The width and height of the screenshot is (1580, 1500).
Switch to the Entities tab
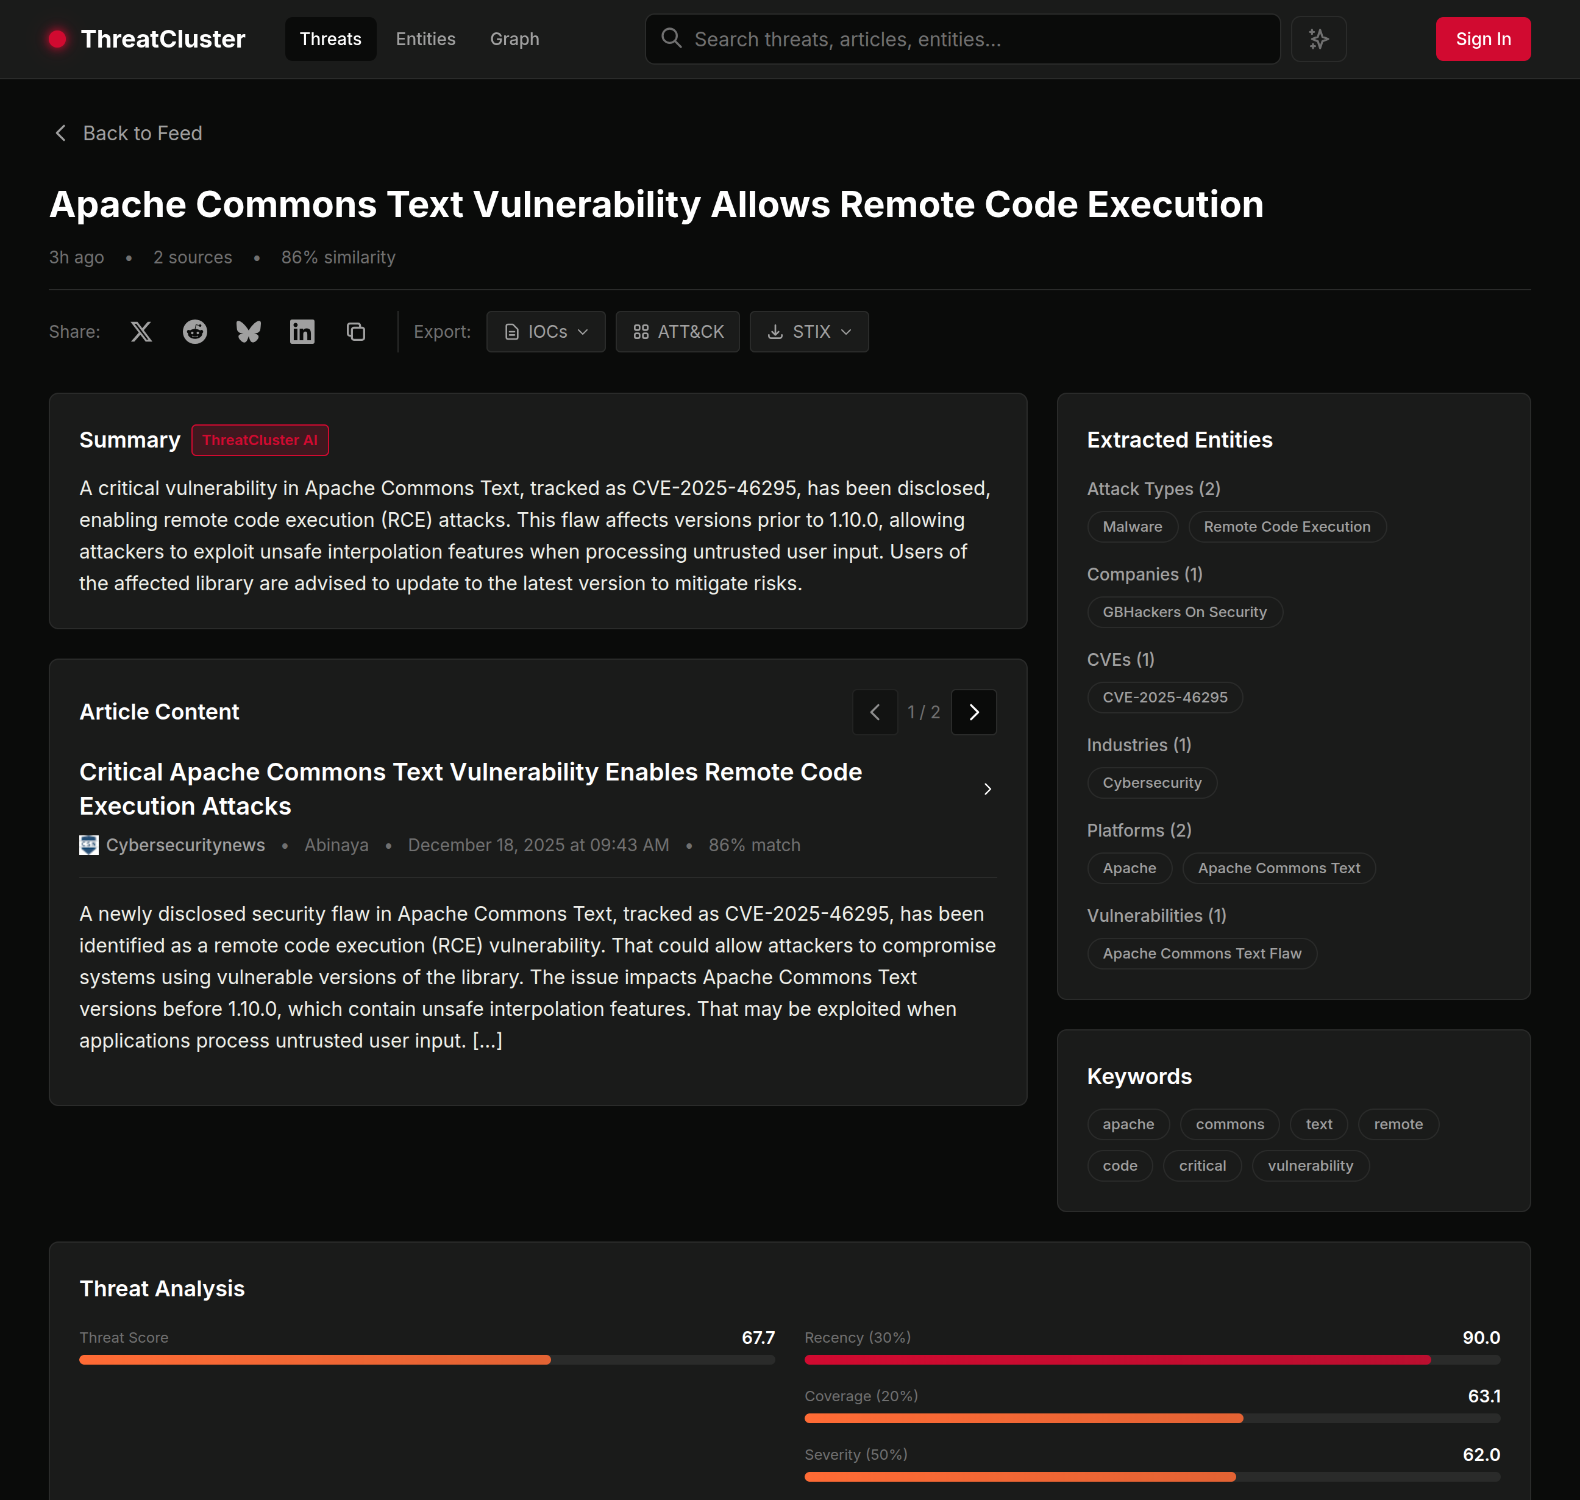click(x=425, y=38)
